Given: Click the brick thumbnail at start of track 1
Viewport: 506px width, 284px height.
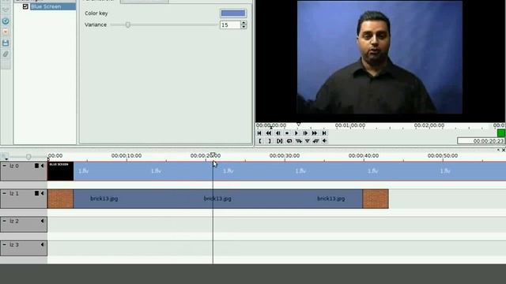Looking at the screenshot, I should [x=61, y=199].
